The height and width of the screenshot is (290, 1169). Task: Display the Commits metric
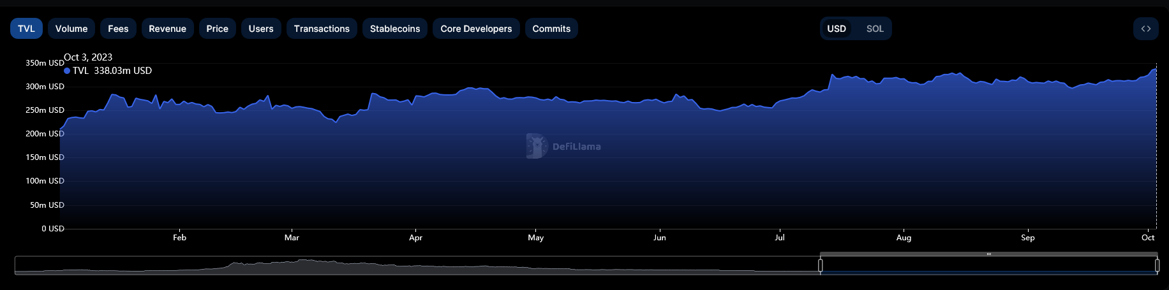pyautogui.click(x=551, y=29)
